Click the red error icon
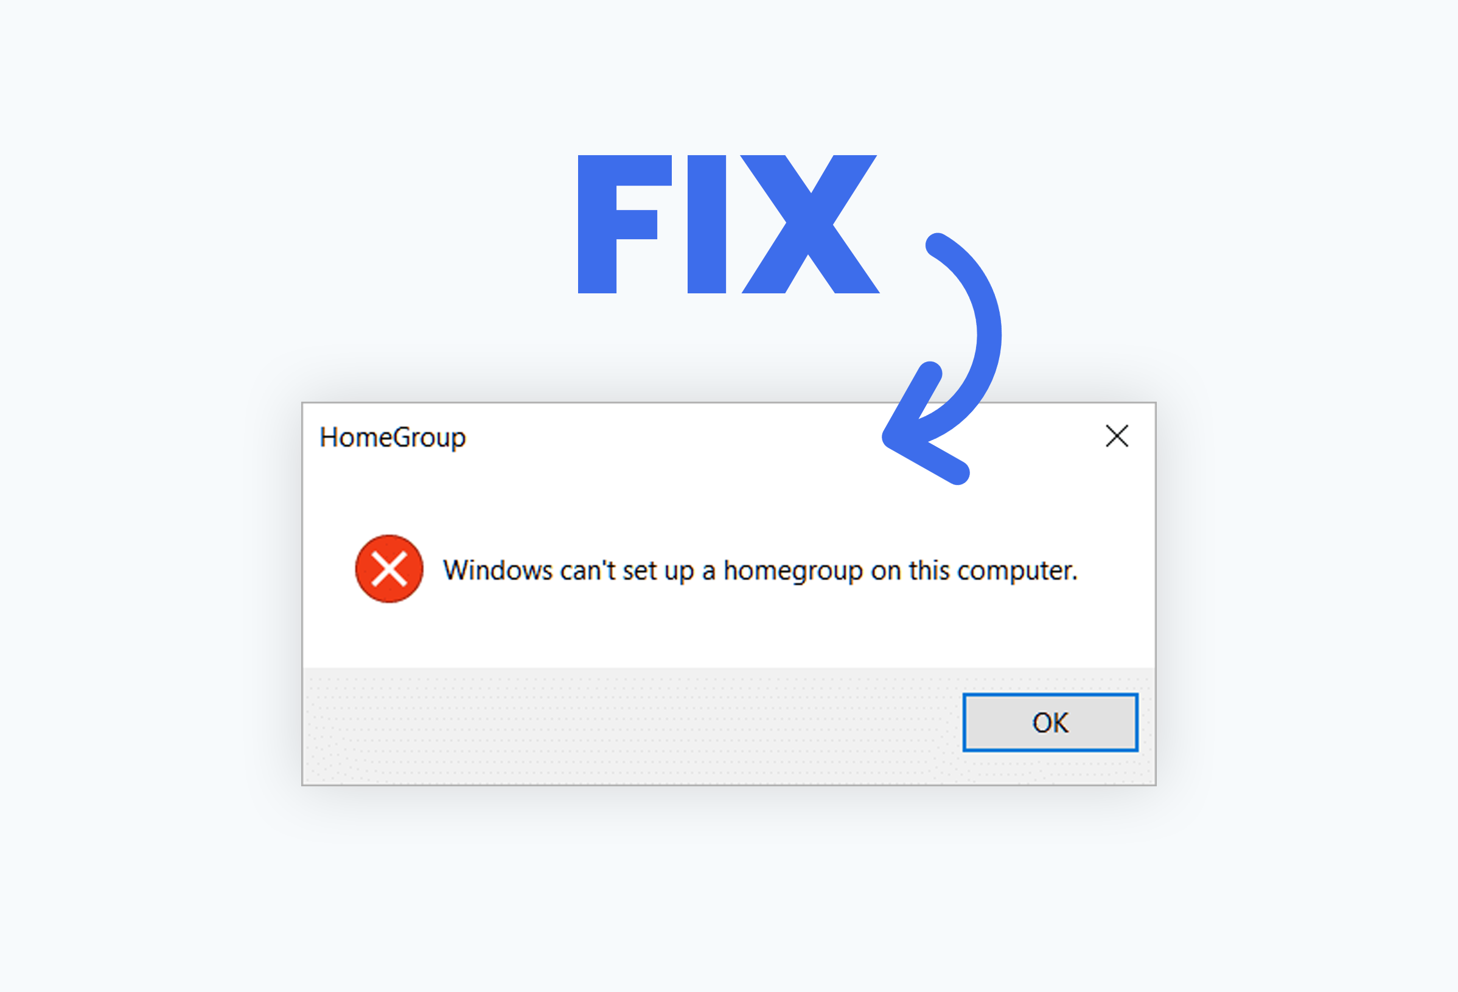Screen dimensions: 1458x992 [x=389, y=569]
